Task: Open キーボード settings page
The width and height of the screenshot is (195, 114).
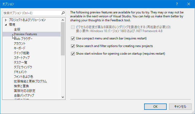Action: click(x=20, y=48)
